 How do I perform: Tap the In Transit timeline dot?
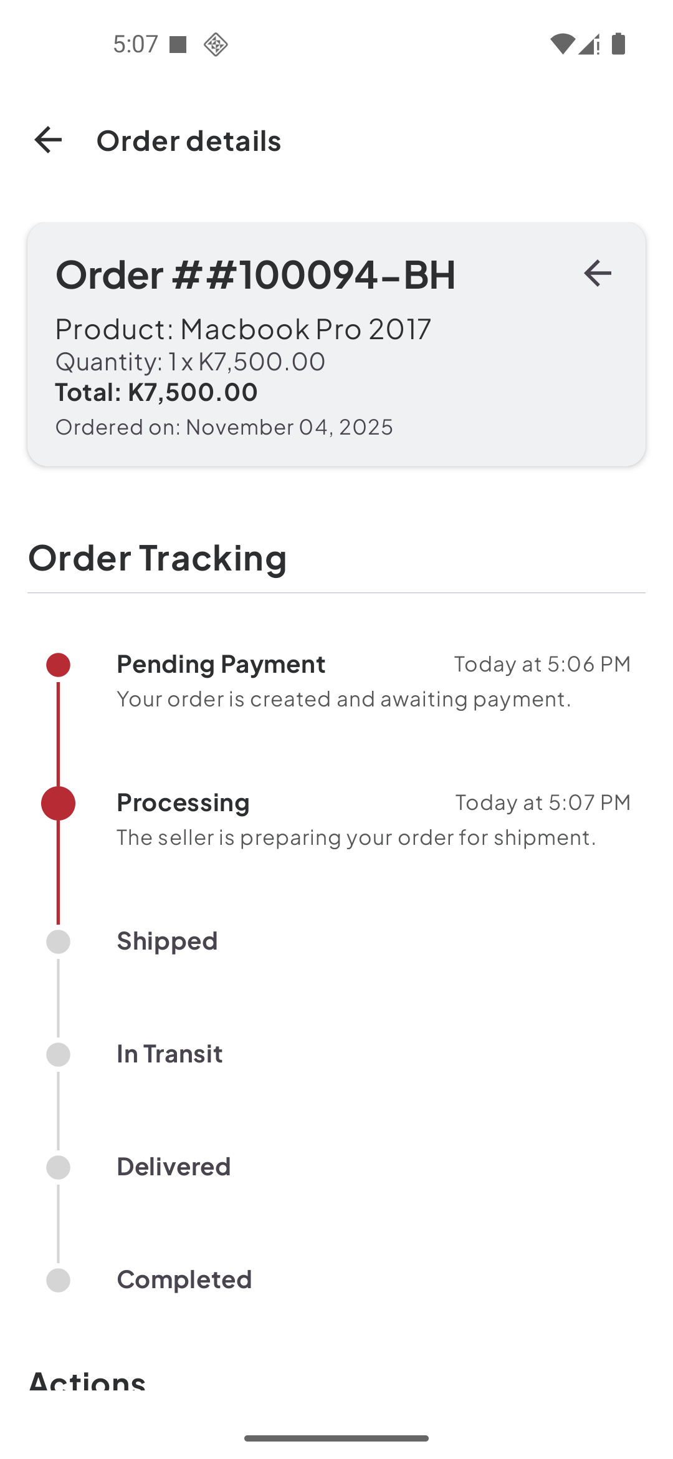(58, 1054)
